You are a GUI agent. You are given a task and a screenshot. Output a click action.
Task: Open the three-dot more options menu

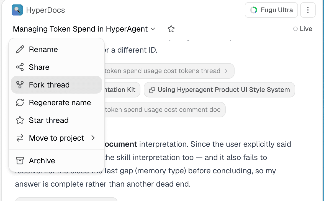click(308, 10)
